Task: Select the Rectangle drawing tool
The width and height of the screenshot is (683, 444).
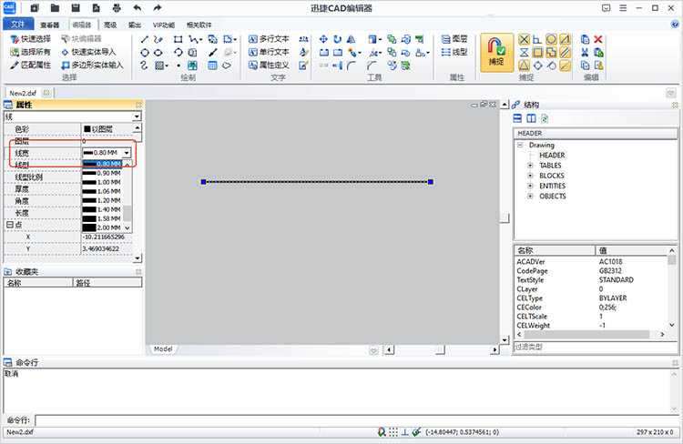Action: click(x=178, y=40)
